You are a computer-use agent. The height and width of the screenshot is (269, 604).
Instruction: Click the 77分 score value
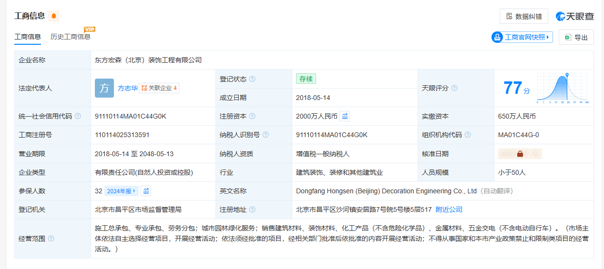click(x=516, y=88)
